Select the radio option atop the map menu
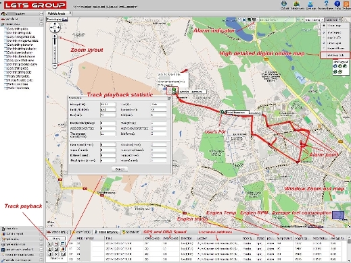Screen dimensions: 351x263 pos(324,26)
